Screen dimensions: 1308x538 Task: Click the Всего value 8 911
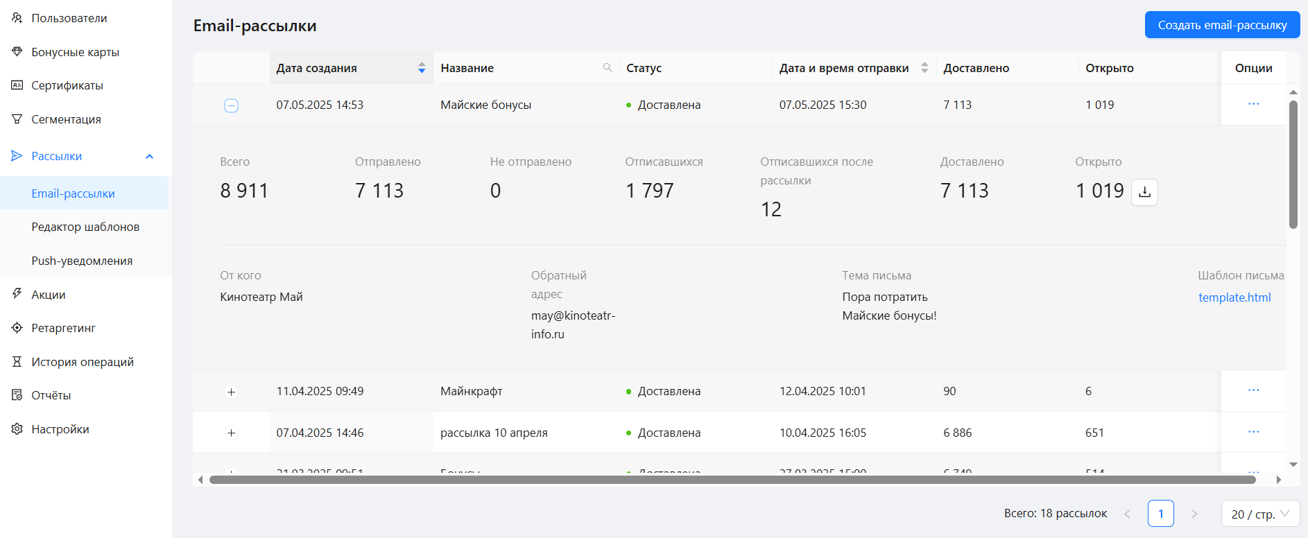pyautogui.click(x=244, y=191)
